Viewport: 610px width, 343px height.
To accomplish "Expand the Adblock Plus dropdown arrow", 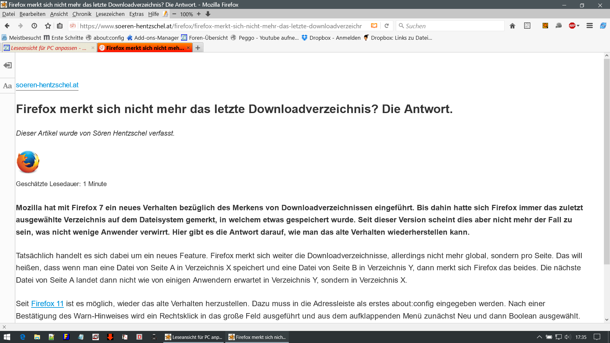I will click(x=578, y=26).
